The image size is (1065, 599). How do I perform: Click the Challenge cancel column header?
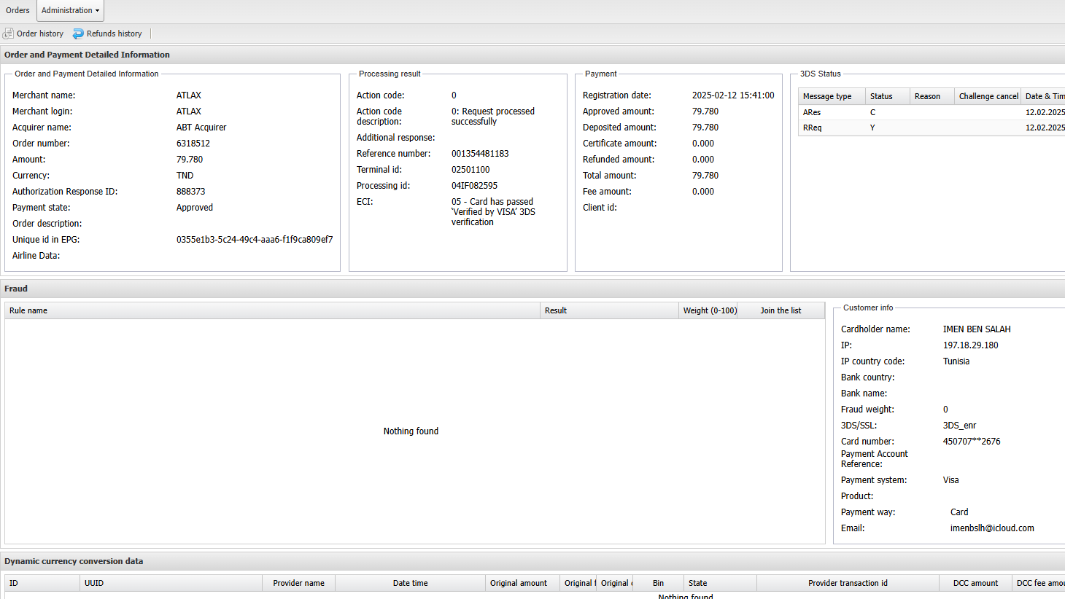coord(988,96)
